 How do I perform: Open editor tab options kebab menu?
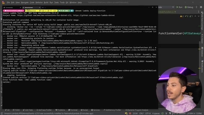click(x=199, y=12)
